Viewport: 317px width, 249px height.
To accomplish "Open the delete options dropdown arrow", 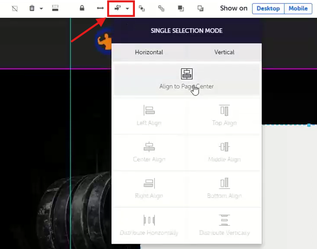I will pyautogui.click(x=41, y=9).
